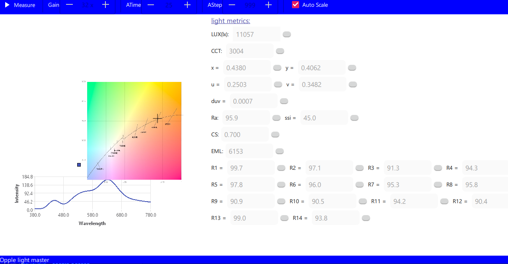This screenshot has height=264, width=508.
Task: Click the R14 toggle switch
Action: 366,218
